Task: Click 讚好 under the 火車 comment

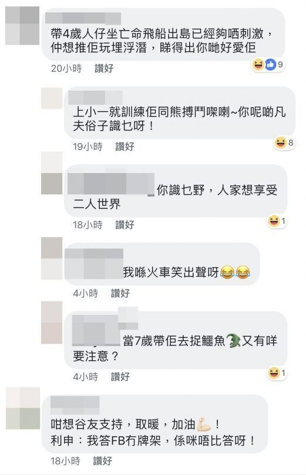Action: click(x=120, y=293)
